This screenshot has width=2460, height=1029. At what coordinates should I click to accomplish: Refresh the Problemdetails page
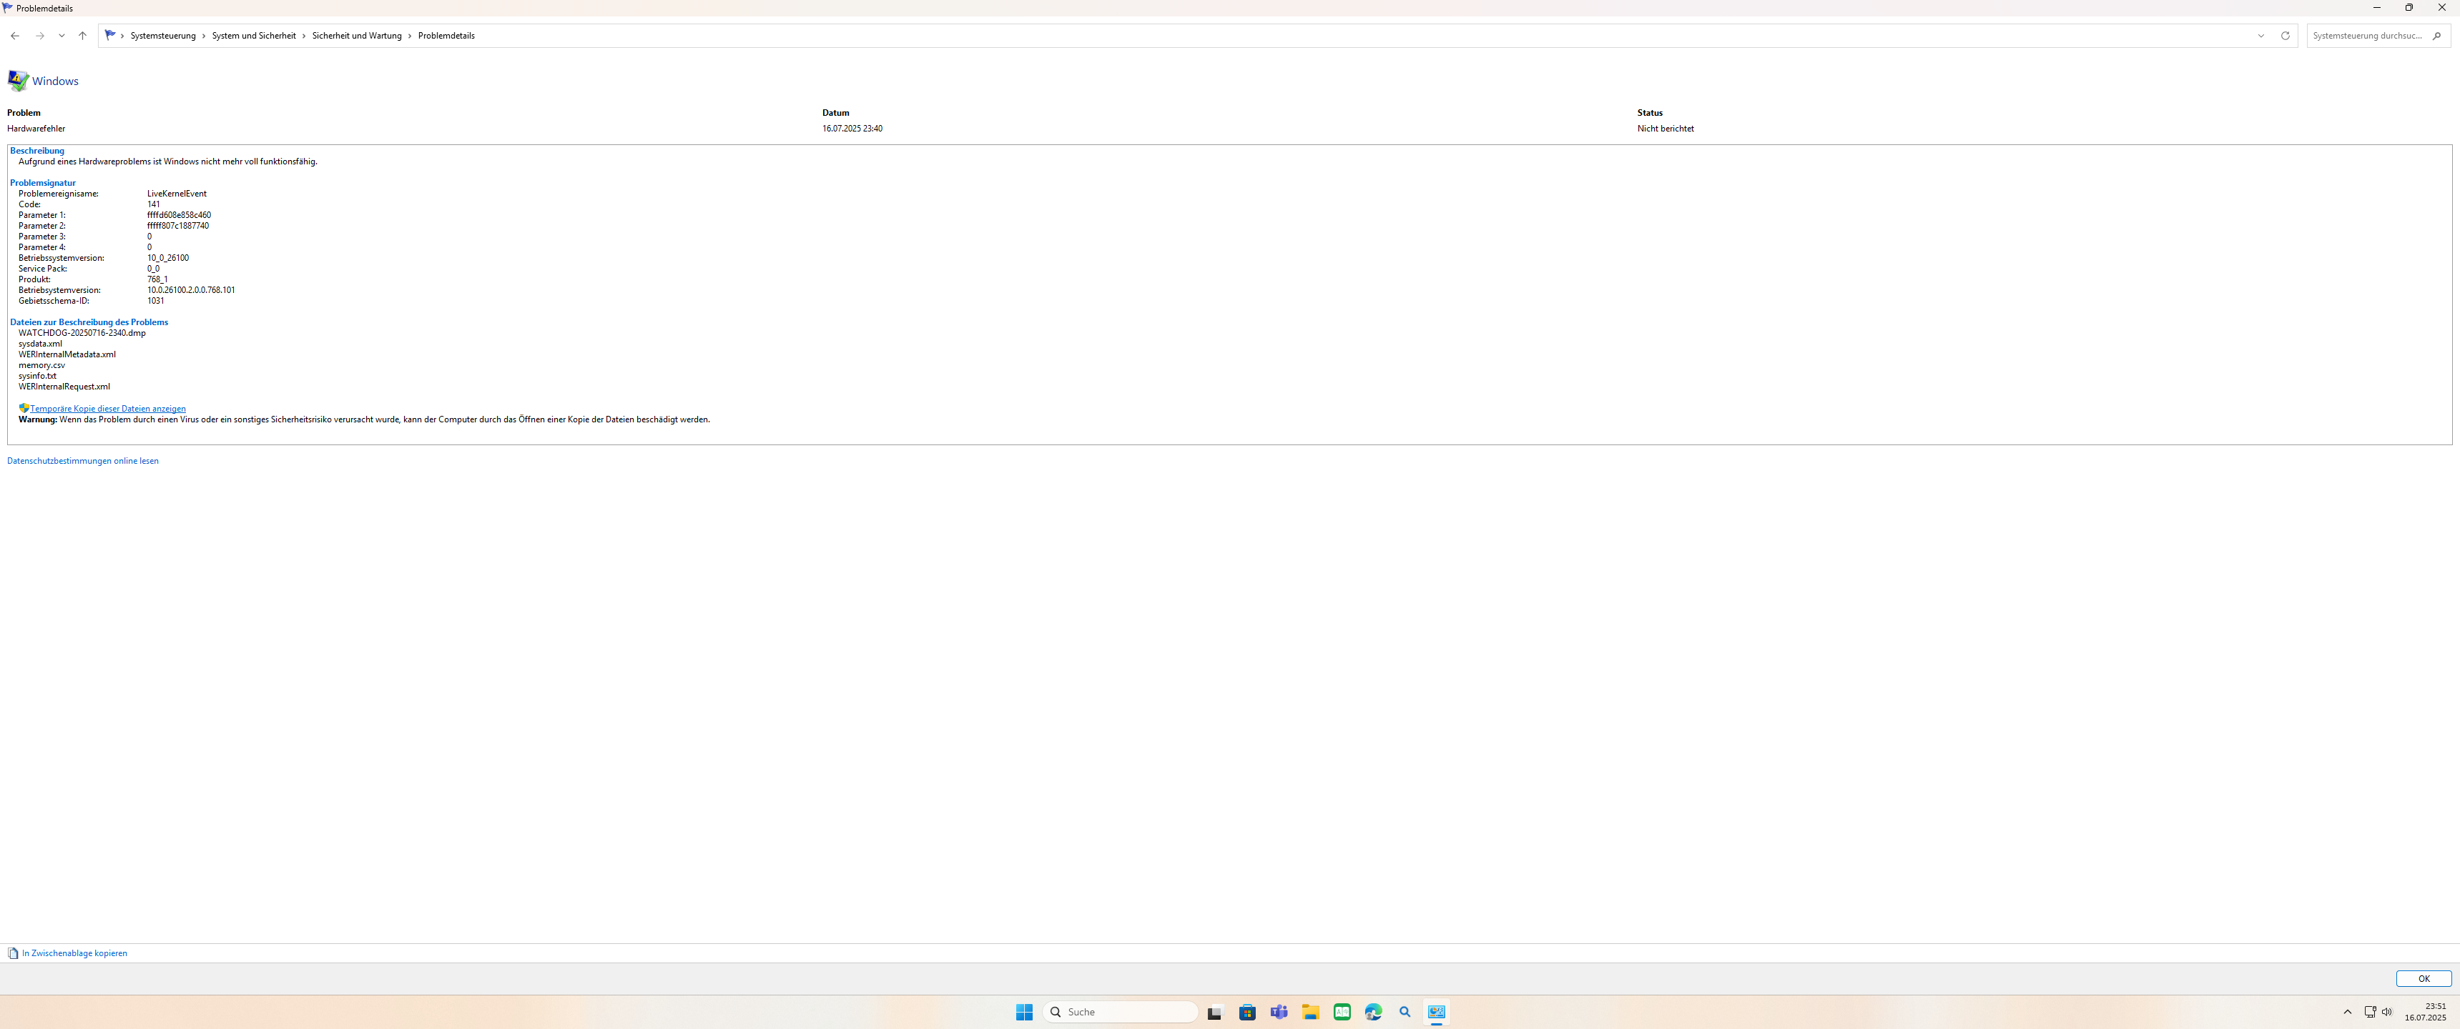[x=2286, y=36]
